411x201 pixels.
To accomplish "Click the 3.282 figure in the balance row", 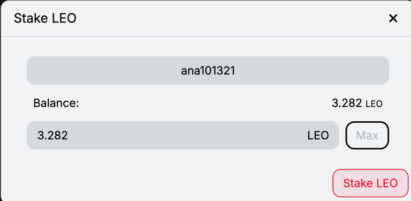I will click(x=347, y=103).
